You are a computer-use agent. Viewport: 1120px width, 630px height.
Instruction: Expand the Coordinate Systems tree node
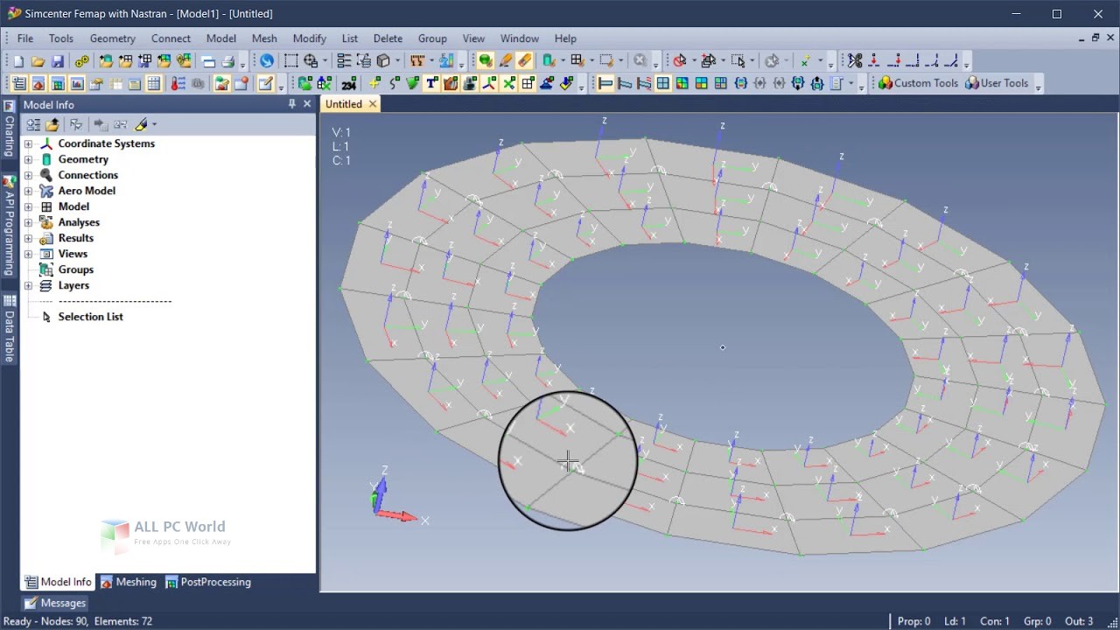pos(28,143)
